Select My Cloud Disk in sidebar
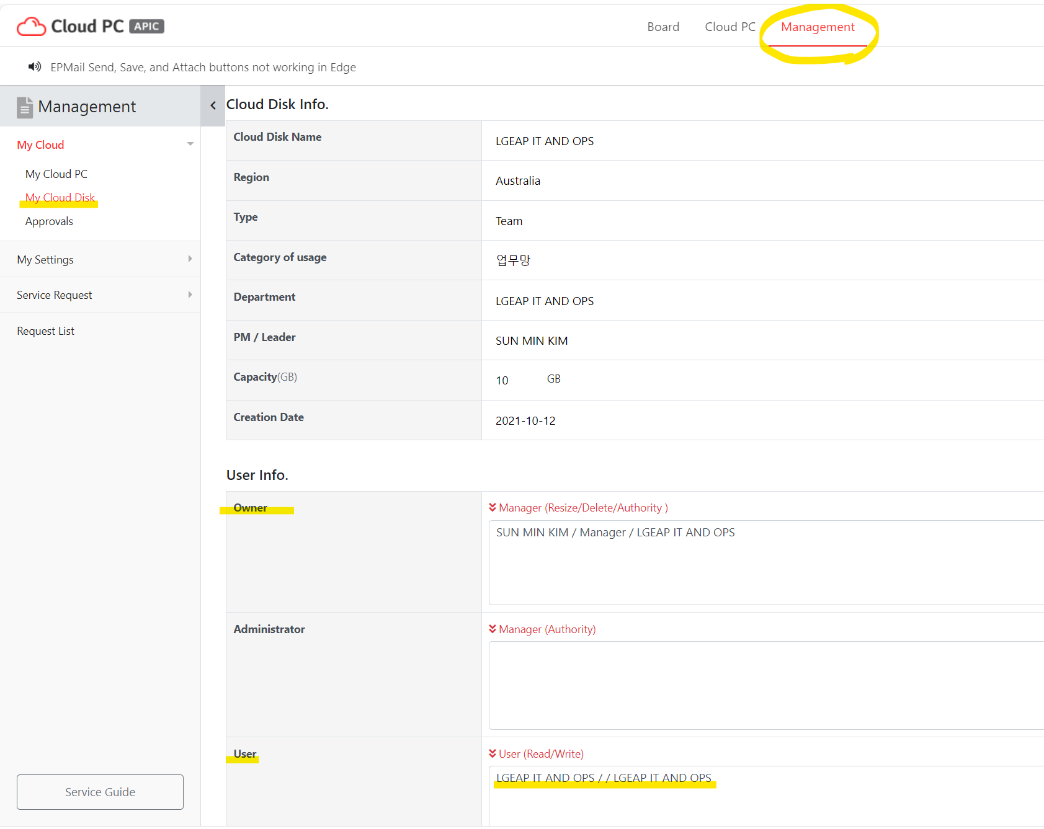This screenshot has height=829, width=1044. (60, 198)
